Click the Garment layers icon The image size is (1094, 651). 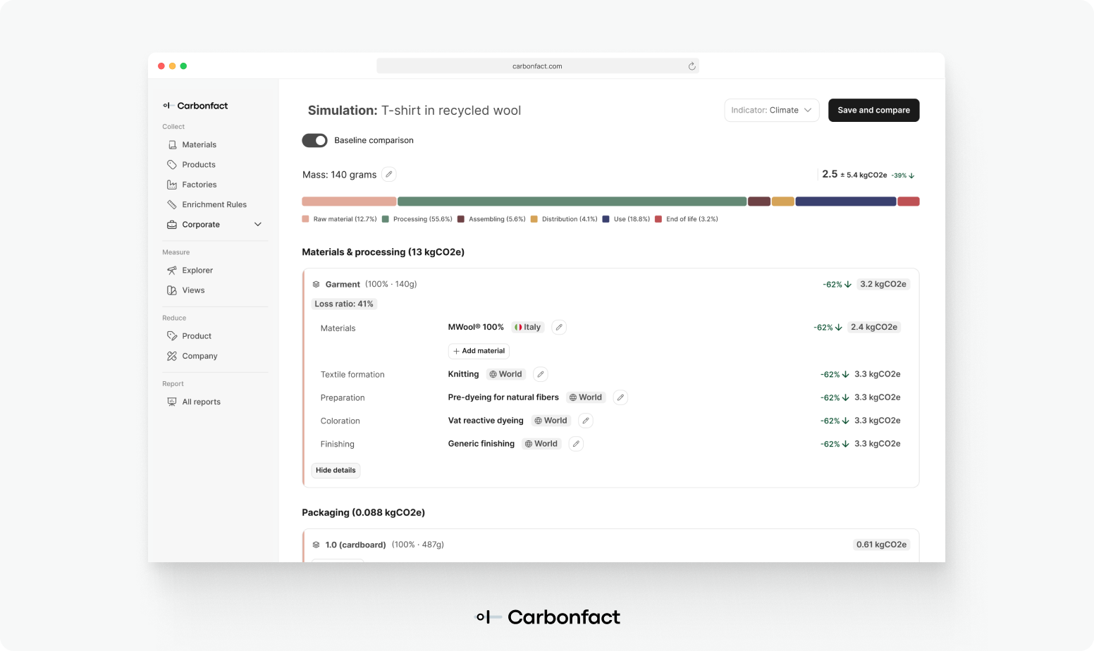click(316, 284)
